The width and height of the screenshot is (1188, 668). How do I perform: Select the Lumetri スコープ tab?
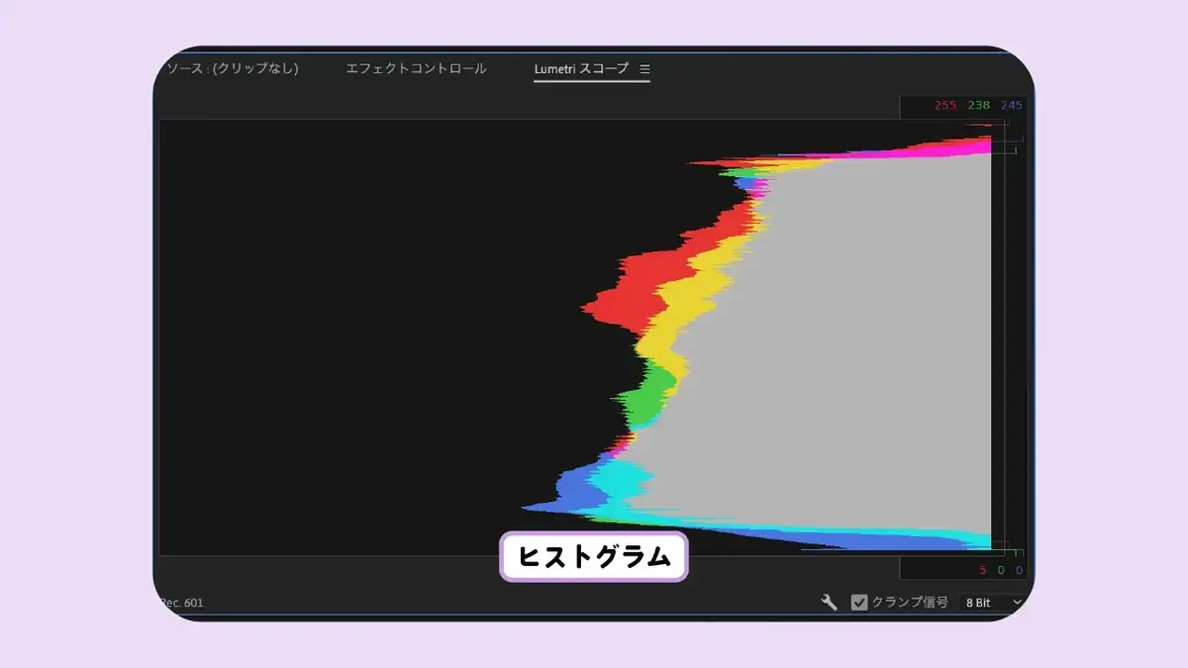[581, 69]
